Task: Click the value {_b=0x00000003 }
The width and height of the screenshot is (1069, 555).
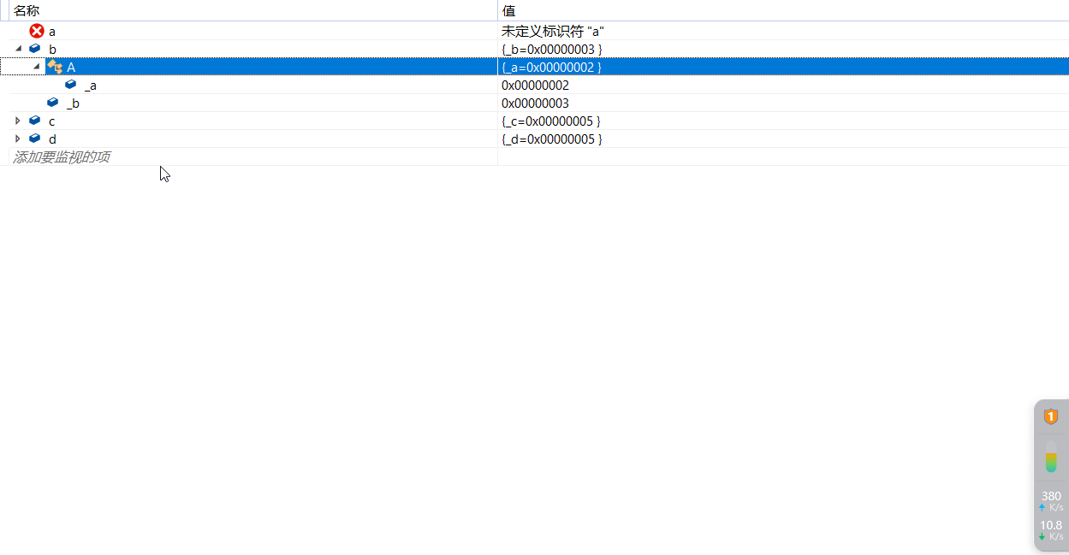Action: click(x=552, y=50)
